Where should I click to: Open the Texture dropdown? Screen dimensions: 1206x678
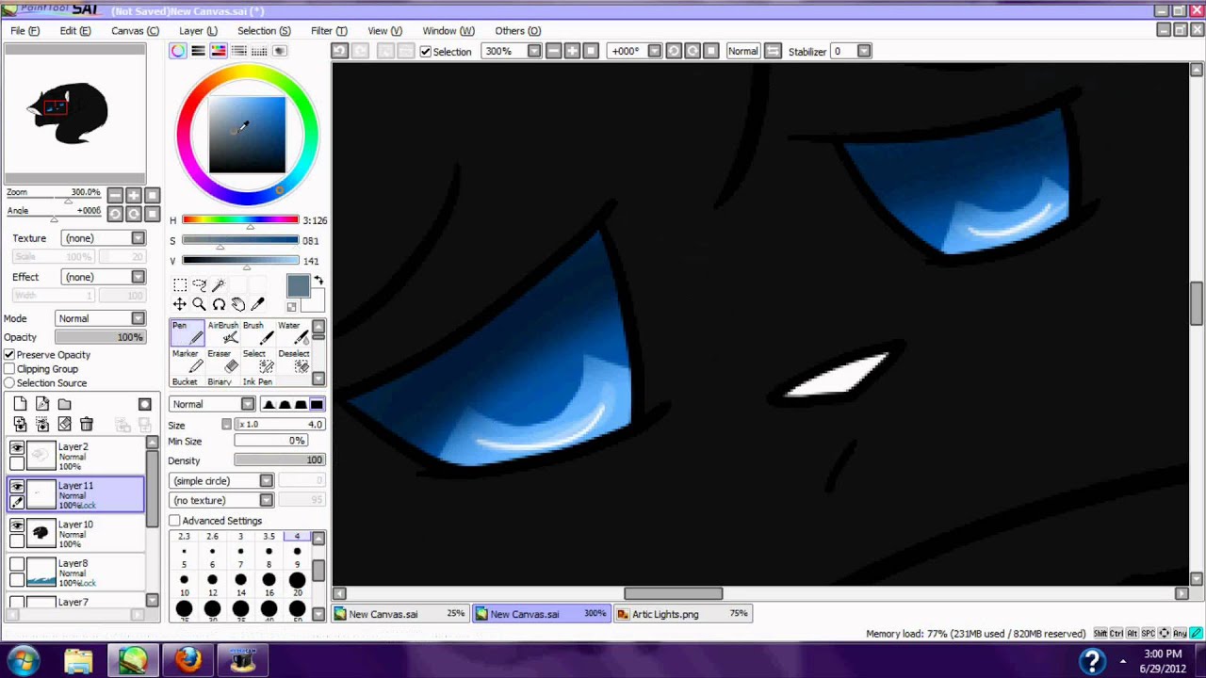pyautogui.click(x=104, y=238)
